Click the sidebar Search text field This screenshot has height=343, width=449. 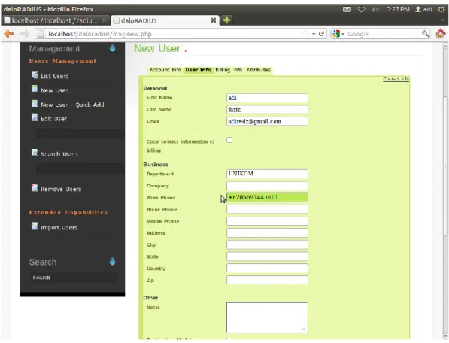(x=74, y=278)
